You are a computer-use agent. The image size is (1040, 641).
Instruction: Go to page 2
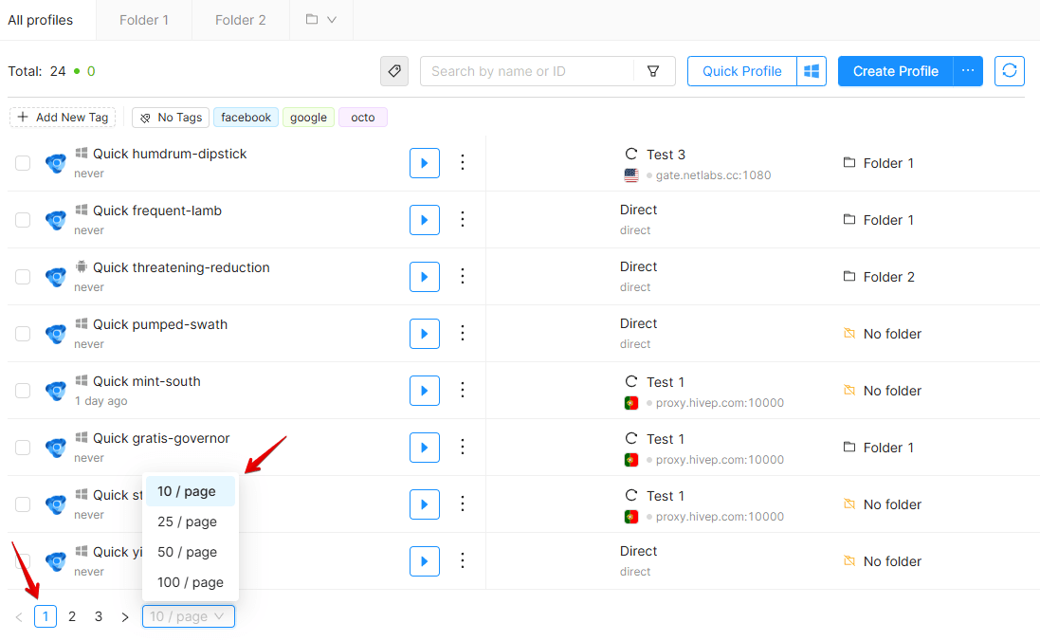[x=72, y=616]
